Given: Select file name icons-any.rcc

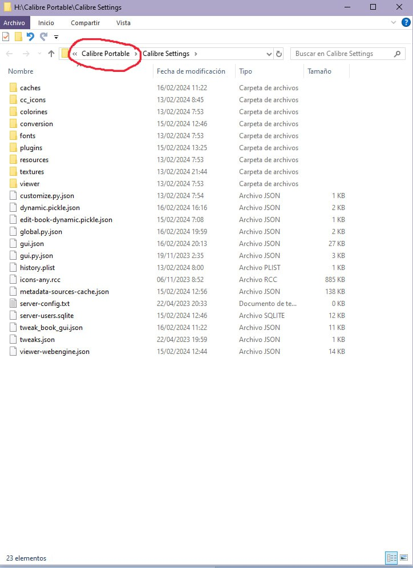Looking at the screenshot, I should point(40,279).
